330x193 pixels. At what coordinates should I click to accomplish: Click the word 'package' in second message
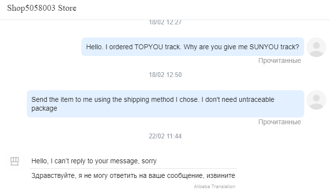pyautogui.click(x=44, y=109)
